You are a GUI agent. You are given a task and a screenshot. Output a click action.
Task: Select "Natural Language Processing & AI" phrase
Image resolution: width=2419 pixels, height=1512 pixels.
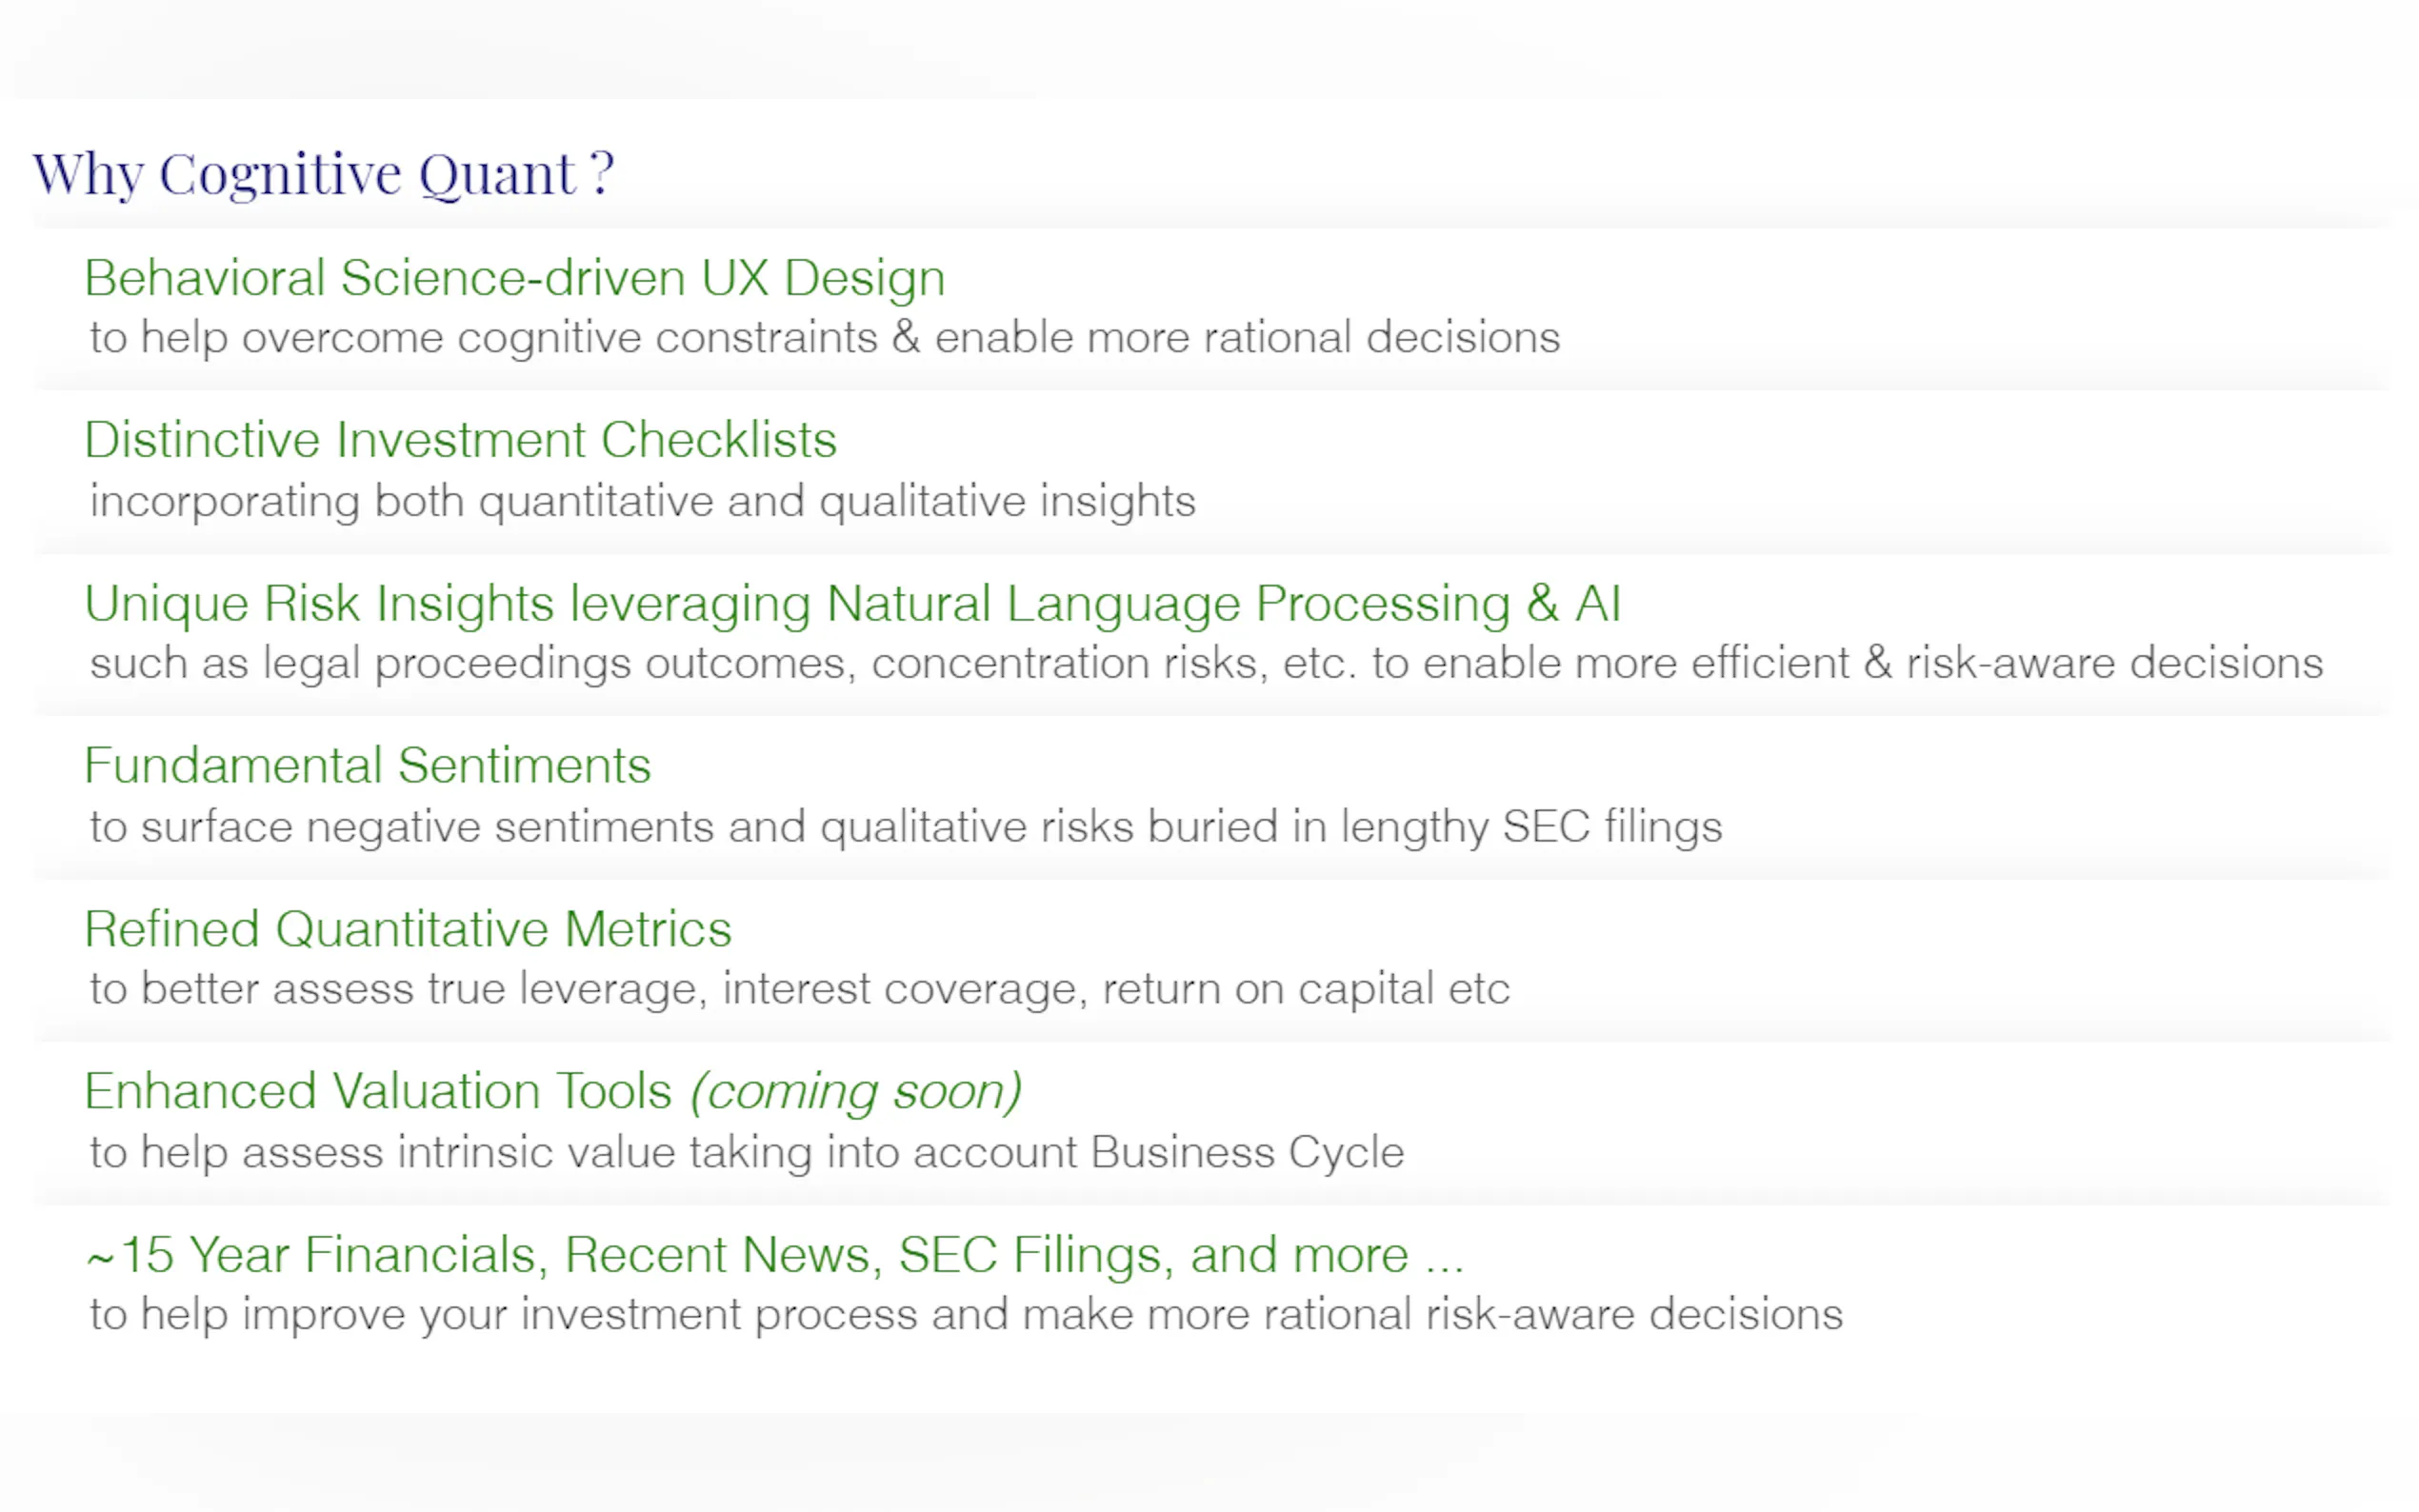(x=1223, y=604)
